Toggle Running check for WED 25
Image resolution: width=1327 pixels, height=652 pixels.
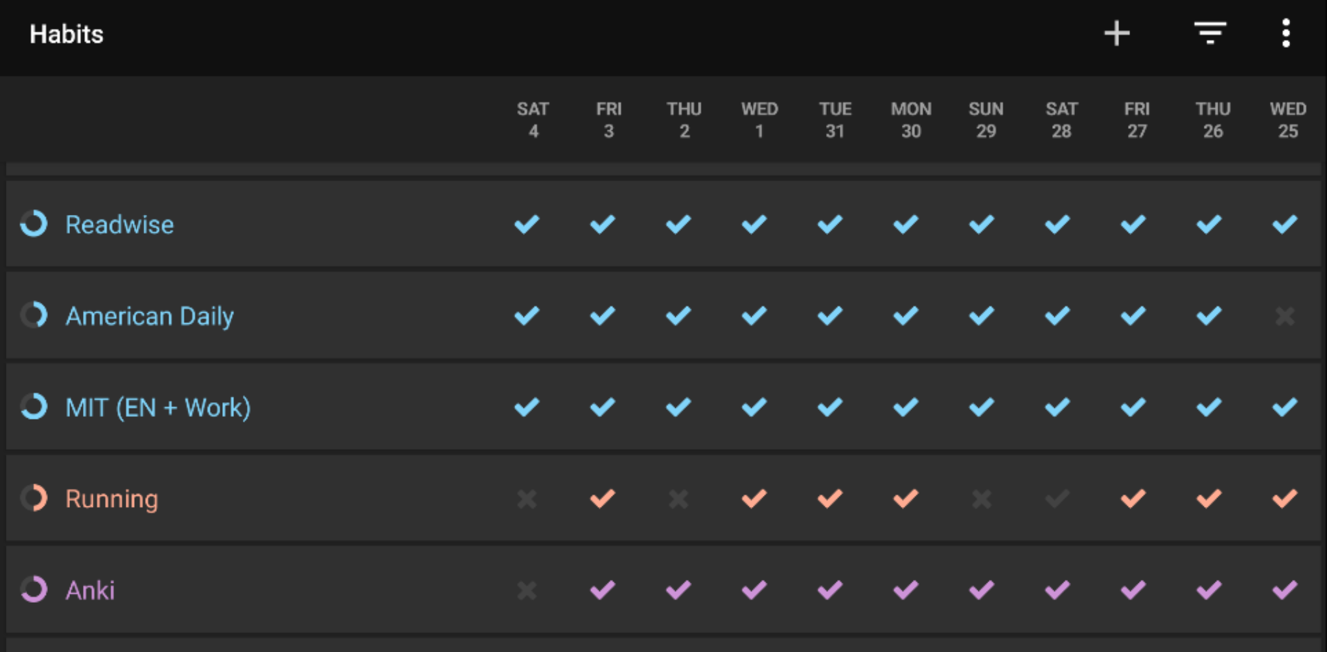click(x=1285, y=499)
